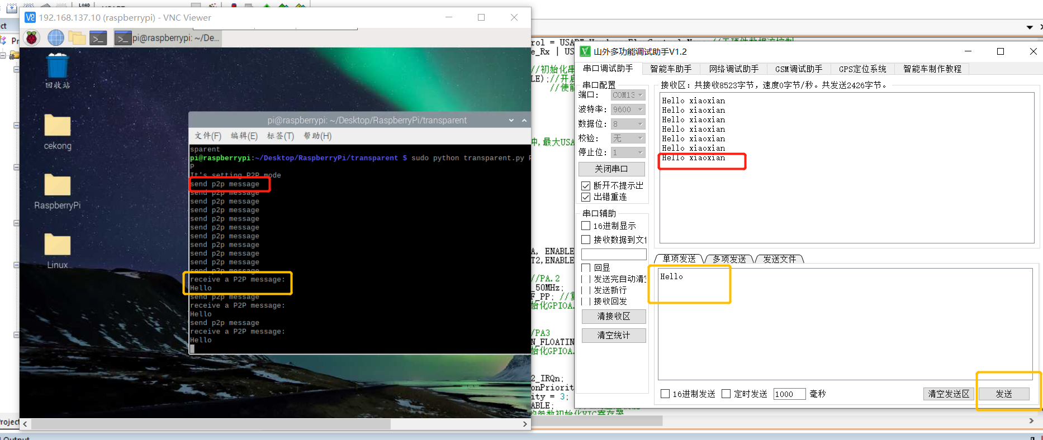Viewport: 1043px width, 440px height.
Task: Toggle the 断开不提示出 checkbox
Action: 586,185
